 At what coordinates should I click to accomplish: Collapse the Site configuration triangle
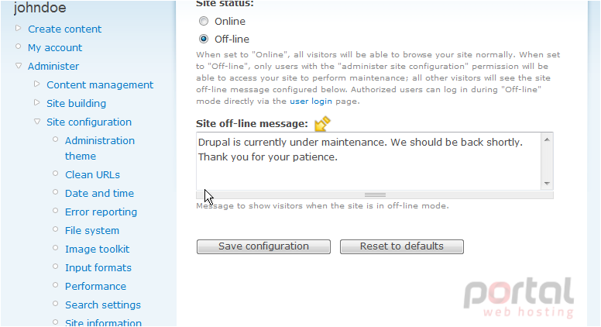(x=37, y=122)
